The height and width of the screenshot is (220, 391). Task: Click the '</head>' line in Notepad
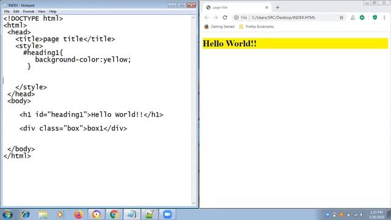21,94
